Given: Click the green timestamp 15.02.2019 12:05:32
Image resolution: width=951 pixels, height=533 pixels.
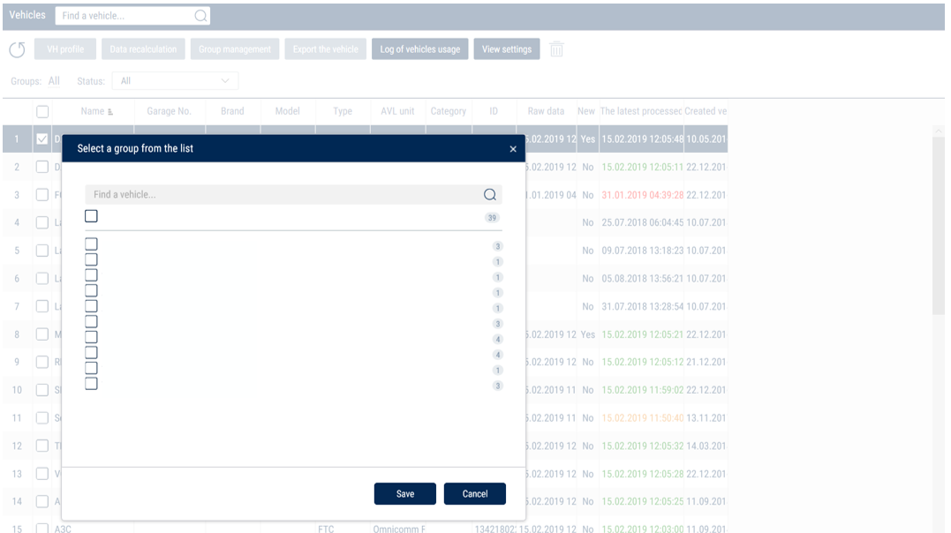Looking at the screenshot, I should (x=642, y=446).
